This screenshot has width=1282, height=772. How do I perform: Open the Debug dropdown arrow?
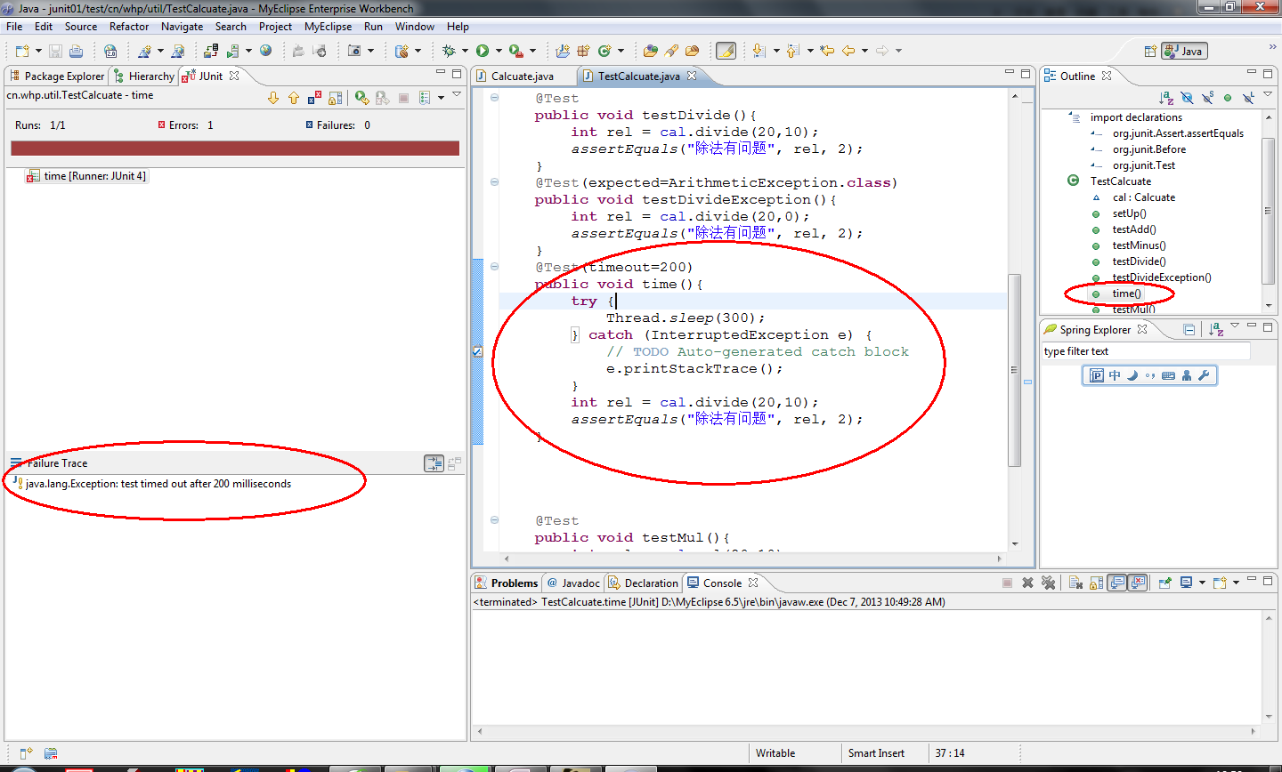click(x=465, y=51)
